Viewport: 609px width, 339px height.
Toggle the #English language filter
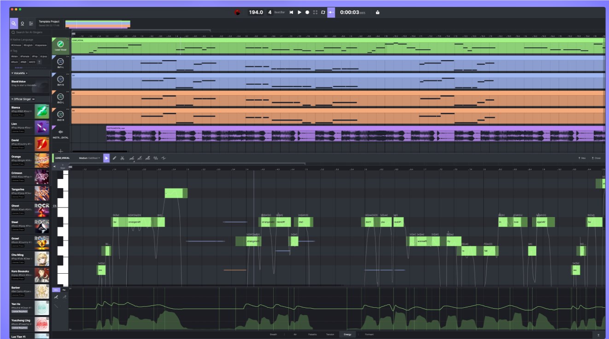click(28, 45)
